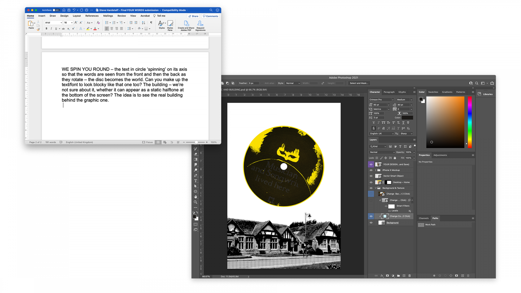Click the hue spectrum slider in Color panel
Viewport: 521px width, 293px height.
470,122
